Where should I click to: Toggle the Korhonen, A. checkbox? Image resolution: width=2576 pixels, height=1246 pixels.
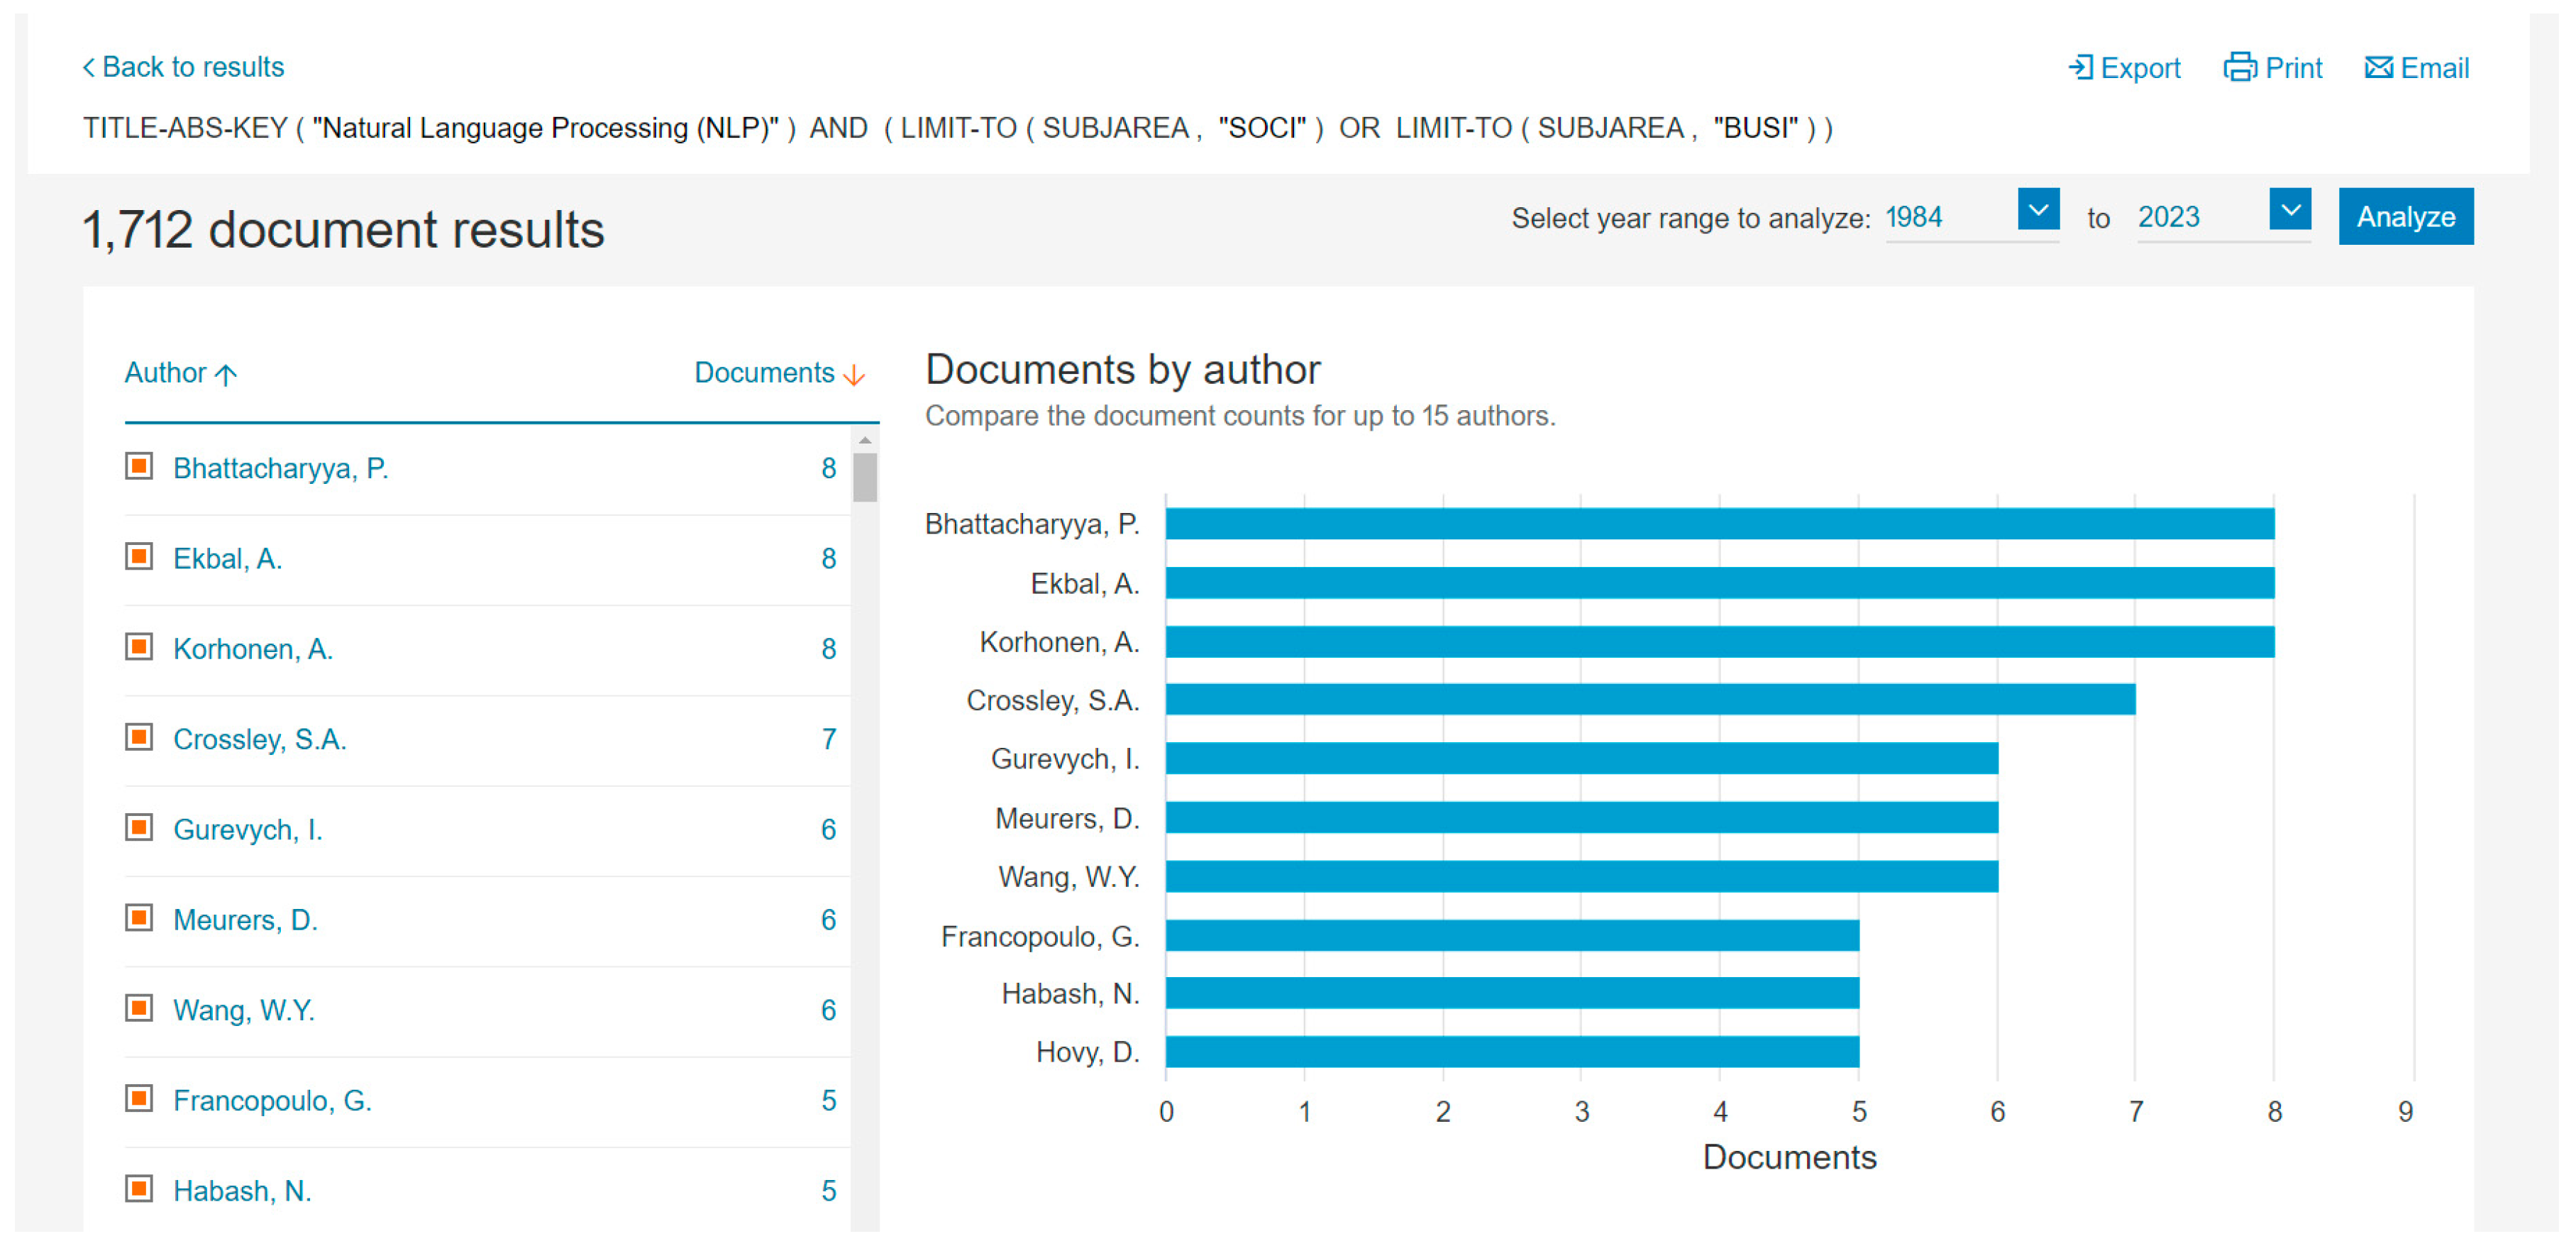[139, 648]
